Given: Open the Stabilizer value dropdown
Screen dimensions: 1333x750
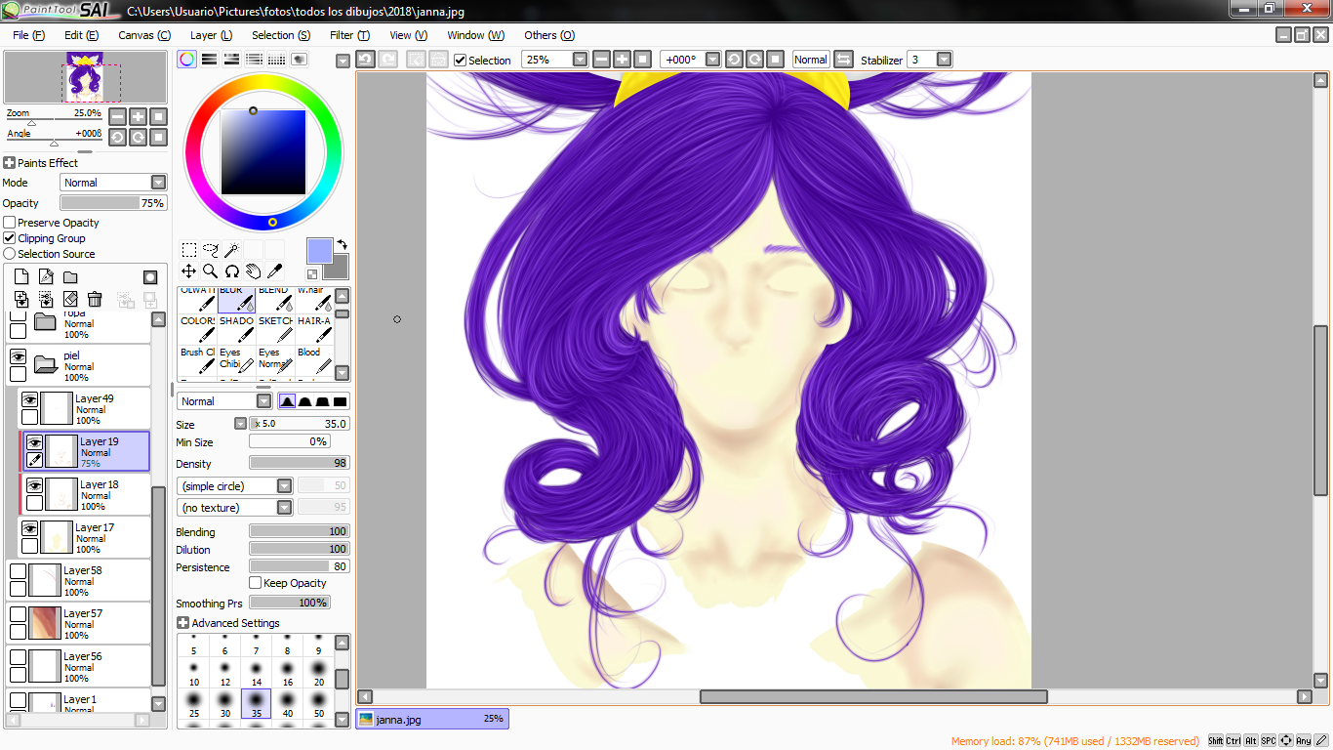Looking at the screenshot, I should pyautogui.click(x=944, y=60).
